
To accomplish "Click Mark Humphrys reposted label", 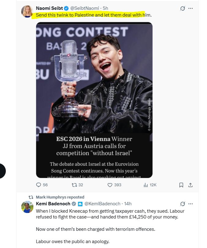I will (60, 197).
